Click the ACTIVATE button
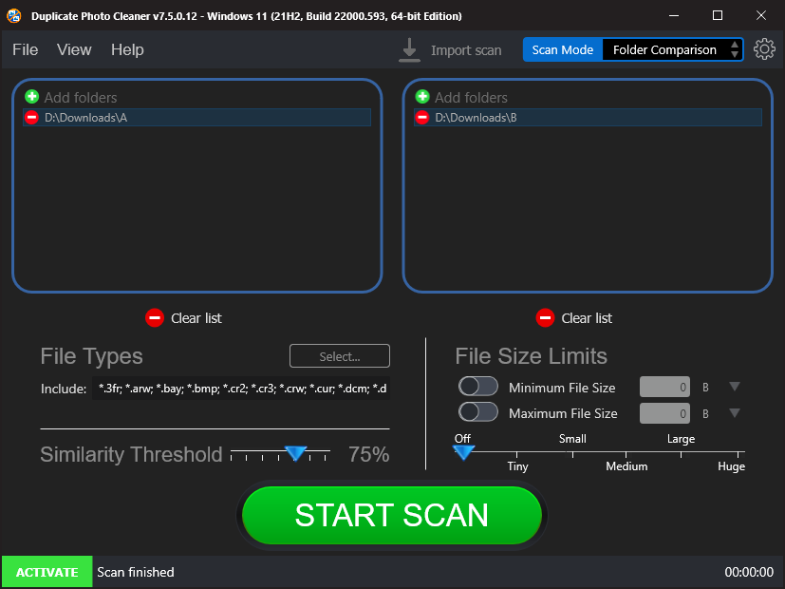The height and width of the screenshot is (589, 785). [x=47, y=572]
